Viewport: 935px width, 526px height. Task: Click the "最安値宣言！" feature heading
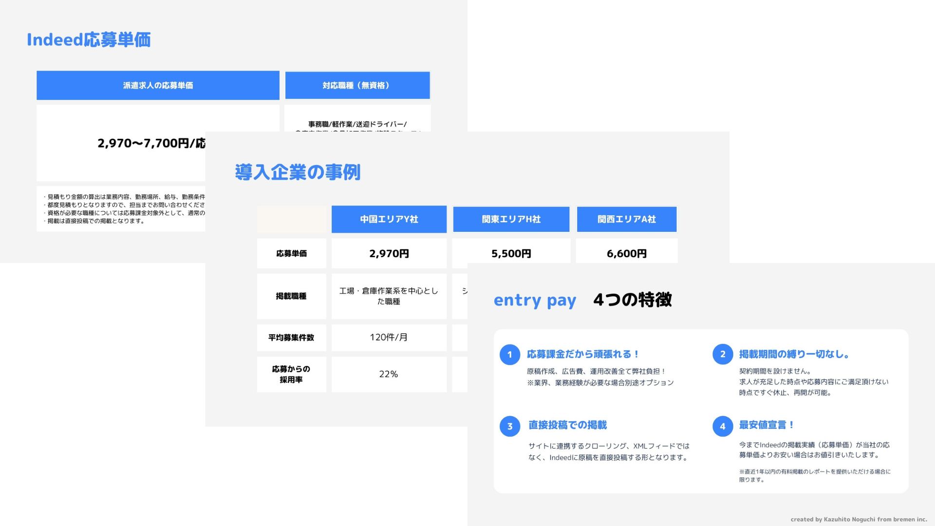coord(766,425)
